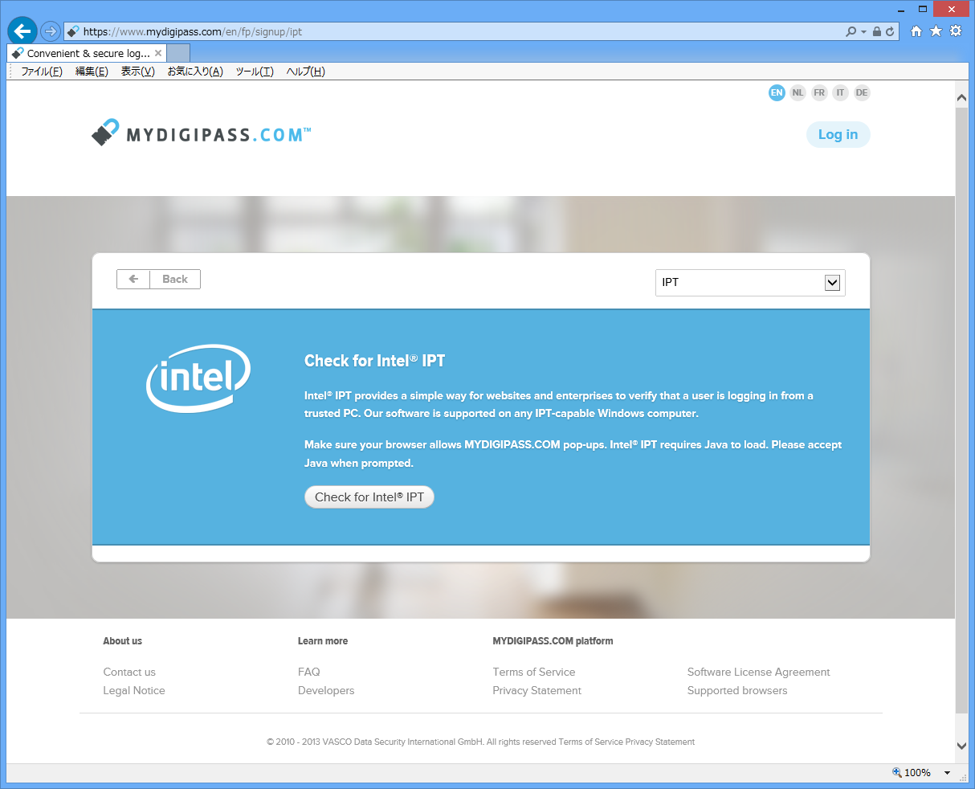Switch language to DE
The height and width of the screenshot is (789, 975).
pos(862,92)
